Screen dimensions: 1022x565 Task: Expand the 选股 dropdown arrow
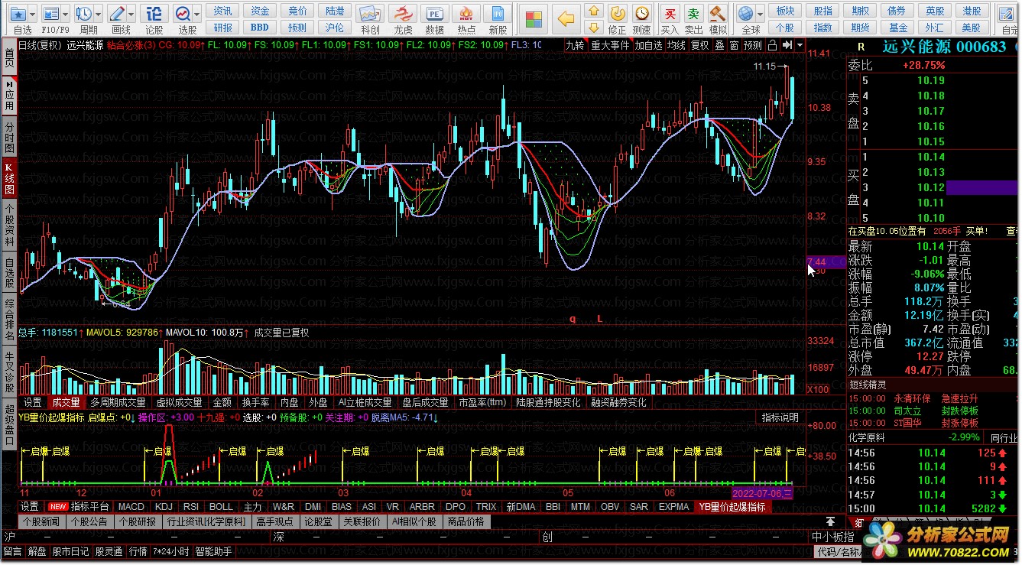click(197, 14)
